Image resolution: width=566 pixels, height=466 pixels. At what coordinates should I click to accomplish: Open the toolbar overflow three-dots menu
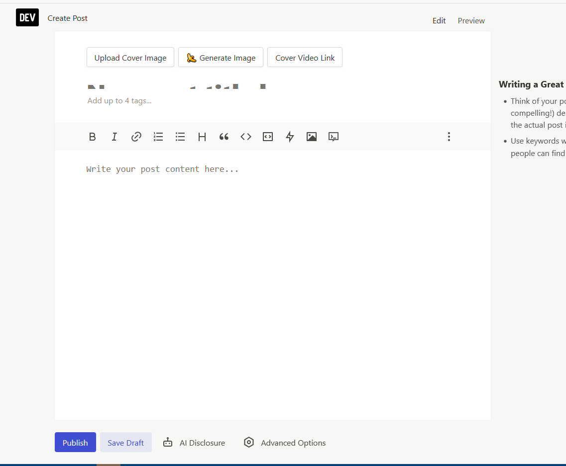click(449, 137)
